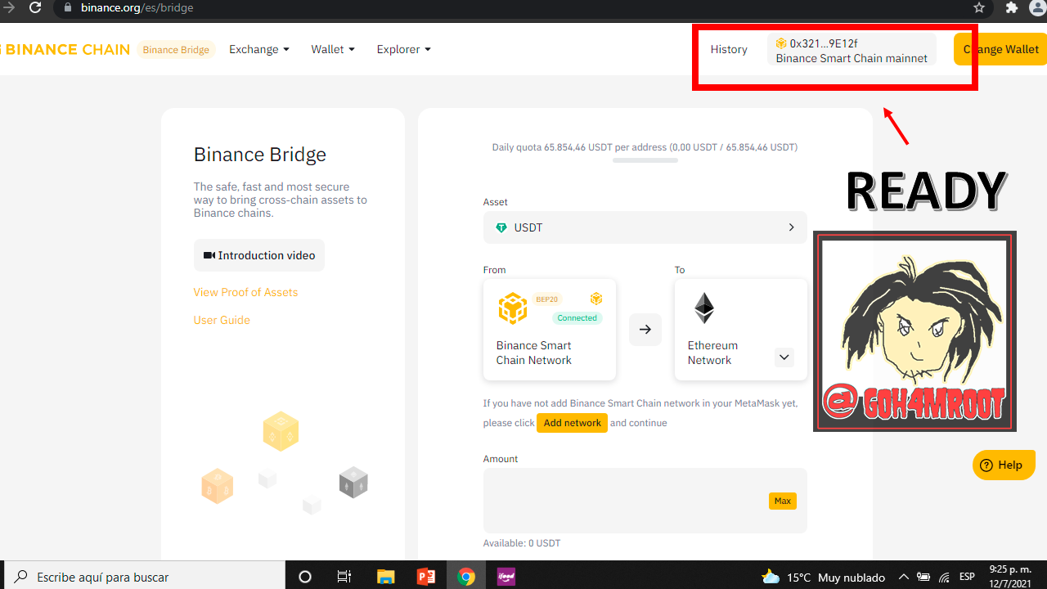
Task: Expand the Explorer menu
Action: tap(404, 49)
